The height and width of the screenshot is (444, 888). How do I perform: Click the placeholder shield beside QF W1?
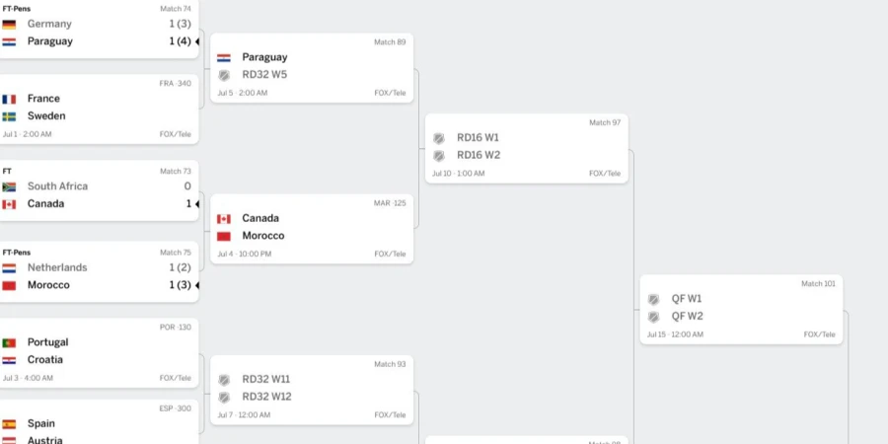click(x=653, y=300)
